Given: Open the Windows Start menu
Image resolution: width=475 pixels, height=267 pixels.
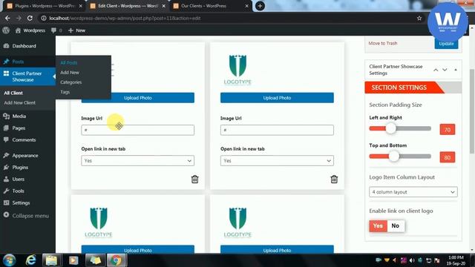Looking at the screenshot, I should coord(9,260).
